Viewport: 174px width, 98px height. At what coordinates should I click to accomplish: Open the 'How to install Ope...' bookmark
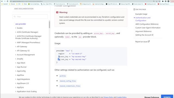tap(34, 4)
